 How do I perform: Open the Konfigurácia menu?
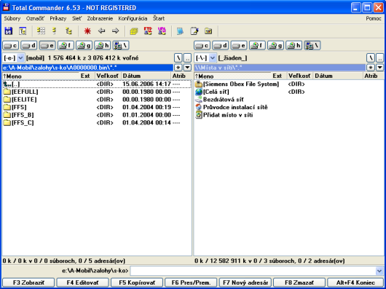point(133,18)
